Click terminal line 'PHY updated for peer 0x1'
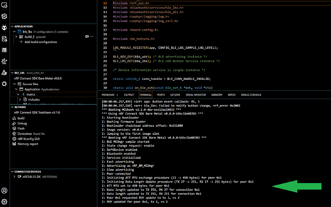331x207 pixels. click(135, 202)
